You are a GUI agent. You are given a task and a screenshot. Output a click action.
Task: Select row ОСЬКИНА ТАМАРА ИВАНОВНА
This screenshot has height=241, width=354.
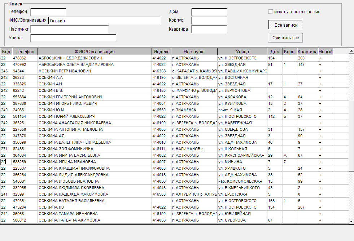[x=174, y=214]
